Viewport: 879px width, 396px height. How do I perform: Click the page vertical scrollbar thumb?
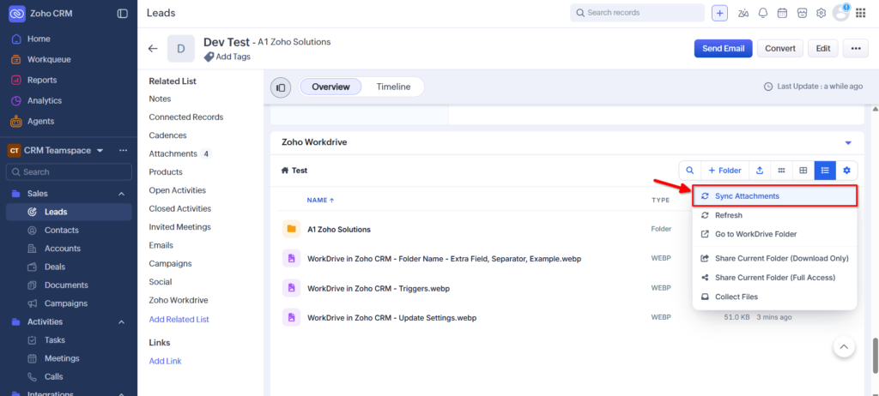[875, 355]
